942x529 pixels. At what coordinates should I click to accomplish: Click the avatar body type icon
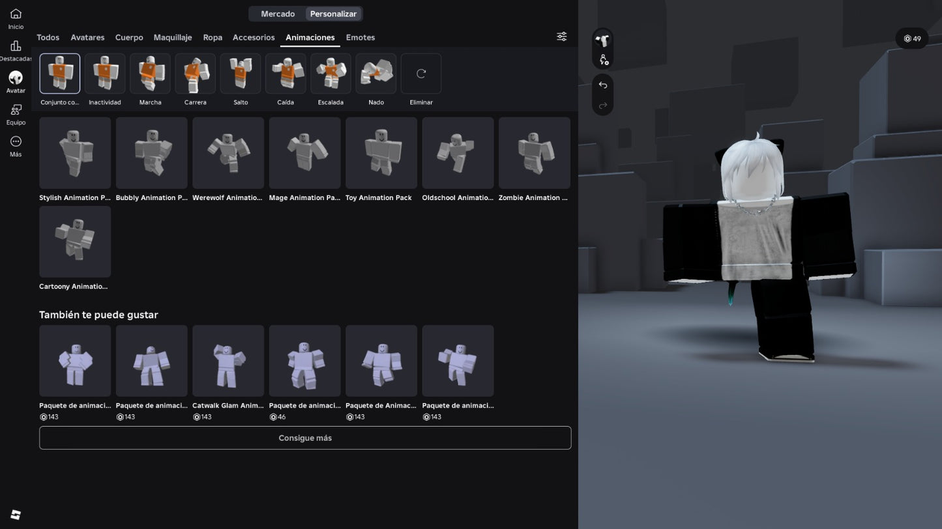pyautogui.click(x=602, y=40)
